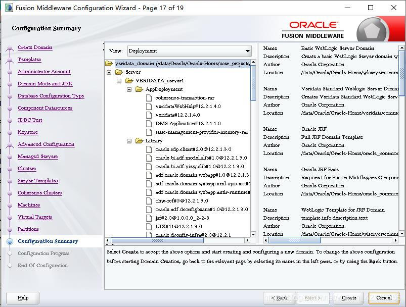Click oracle.adf.dconfigbeans file icon
The image size is (406, 307).
[x=149, y=209]
